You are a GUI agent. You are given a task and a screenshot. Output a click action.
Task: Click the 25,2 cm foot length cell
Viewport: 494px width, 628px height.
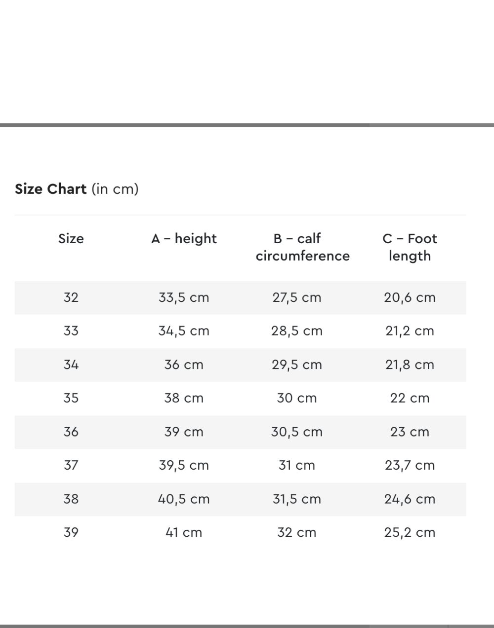410,532
